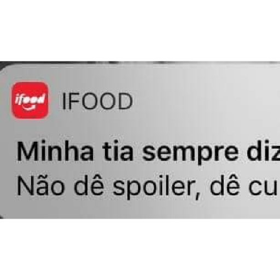Tap the red iFood app icon

click(30, 100)
